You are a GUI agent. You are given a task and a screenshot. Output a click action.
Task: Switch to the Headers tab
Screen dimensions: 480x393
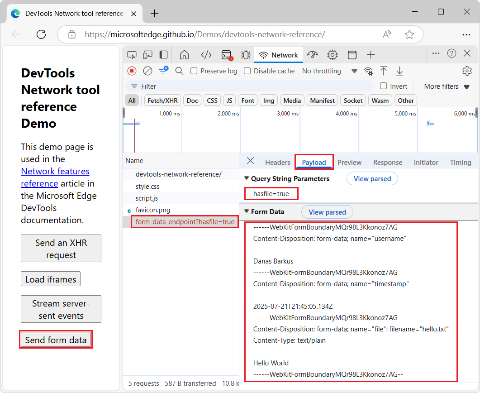[277, 162]
